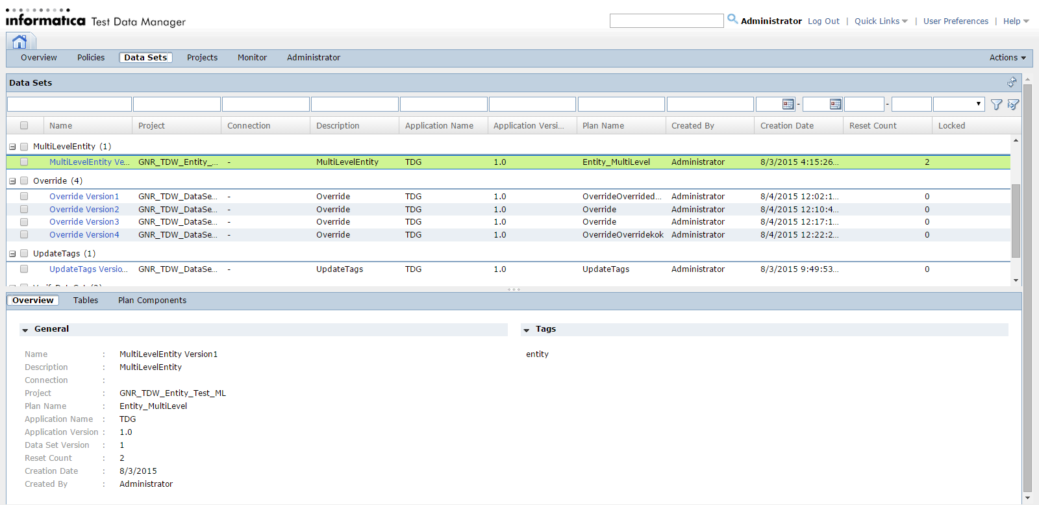Check the Override Version1 row checkbox
This screenshot has height=505, width=1039.
24,197
